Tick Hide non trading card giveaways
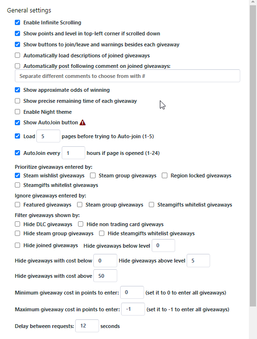 [81, 224]
